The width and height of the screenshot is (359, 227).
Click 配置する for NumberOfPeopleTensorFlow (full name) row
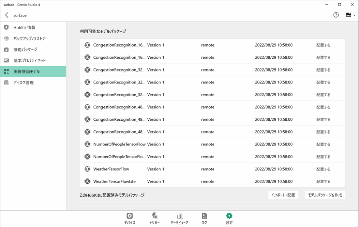323,144
